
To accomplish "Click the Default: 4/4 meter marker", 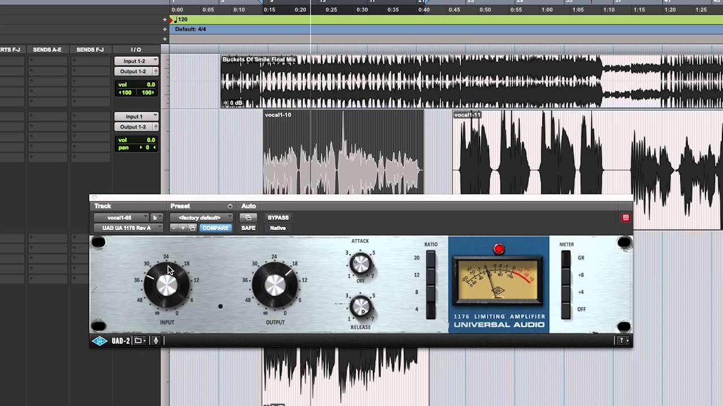I will point(190,29).
